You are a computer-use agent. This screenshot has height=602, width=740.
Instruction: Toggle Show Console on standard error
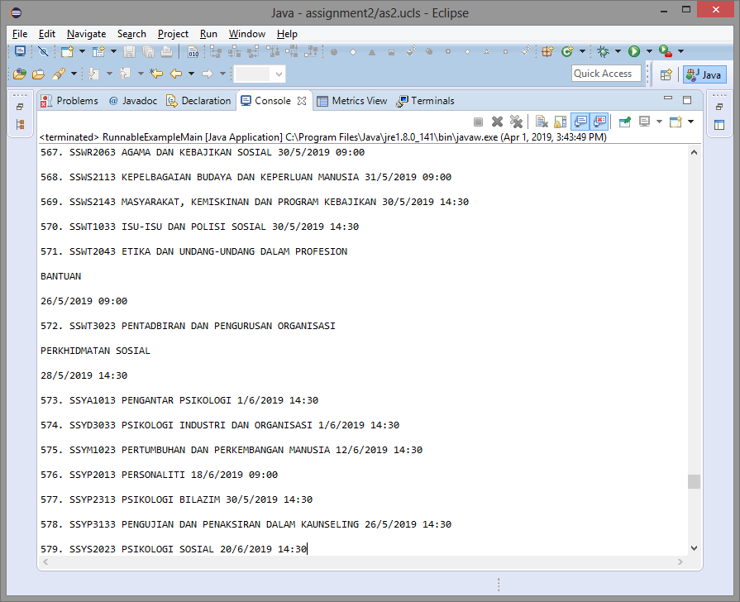pyautogui.click(x=599, y=122)
